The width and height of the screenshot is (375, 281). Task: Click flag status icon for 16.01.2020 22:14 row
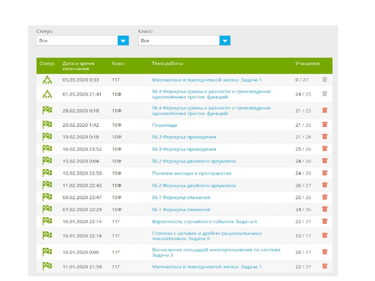click(x=47, y=222)
